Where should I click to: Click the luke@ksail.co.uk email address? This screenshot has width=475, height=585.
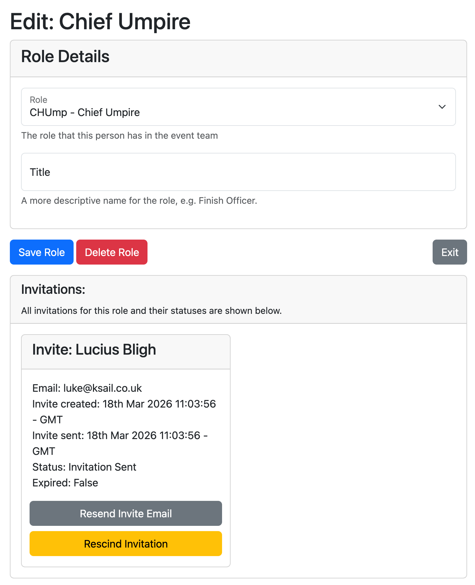(x=102, y=388)
